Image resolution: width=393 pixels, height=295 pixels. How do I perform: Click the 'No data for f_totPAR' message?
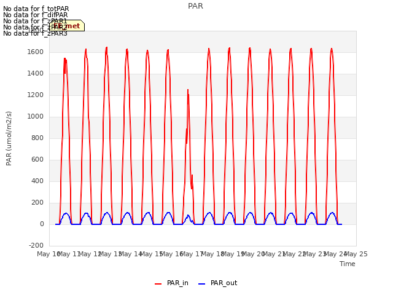click(36, 9)
